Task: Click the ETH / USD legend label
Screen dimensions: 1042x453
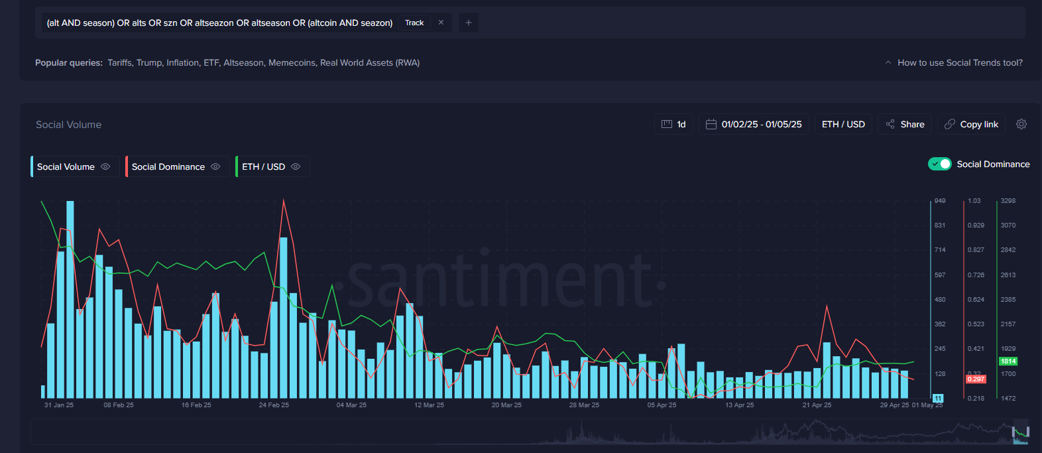Action: 263,166
